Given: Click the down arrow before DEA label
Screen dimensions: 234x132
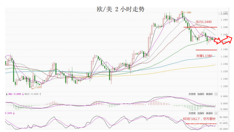Looking at the screenshot, I should (7, 94).
